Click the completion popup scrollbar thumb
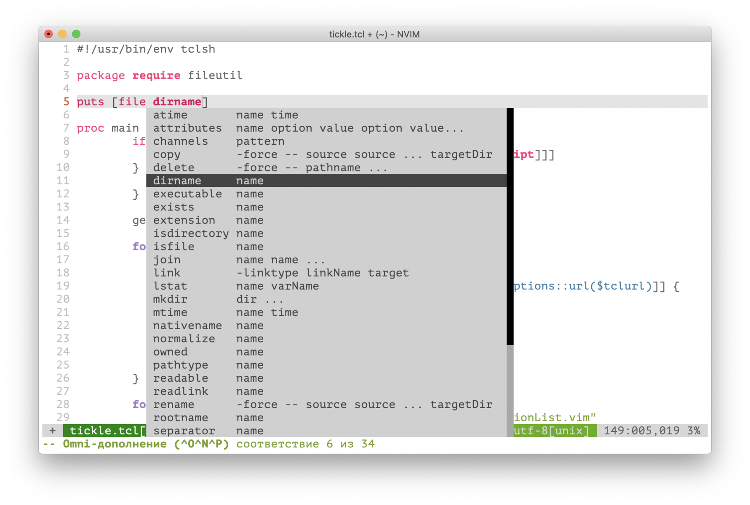 click(x=510, y=226)
